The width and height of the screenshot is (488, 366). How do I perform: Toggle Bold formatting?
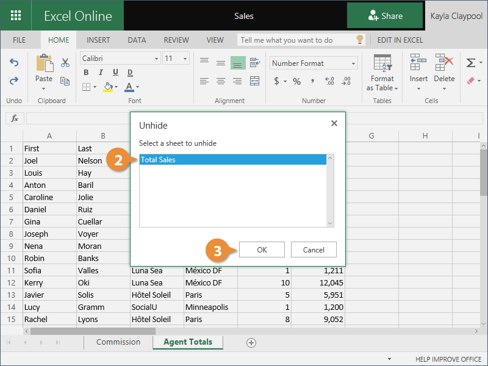pyautogui.click(x=86, y=73)
